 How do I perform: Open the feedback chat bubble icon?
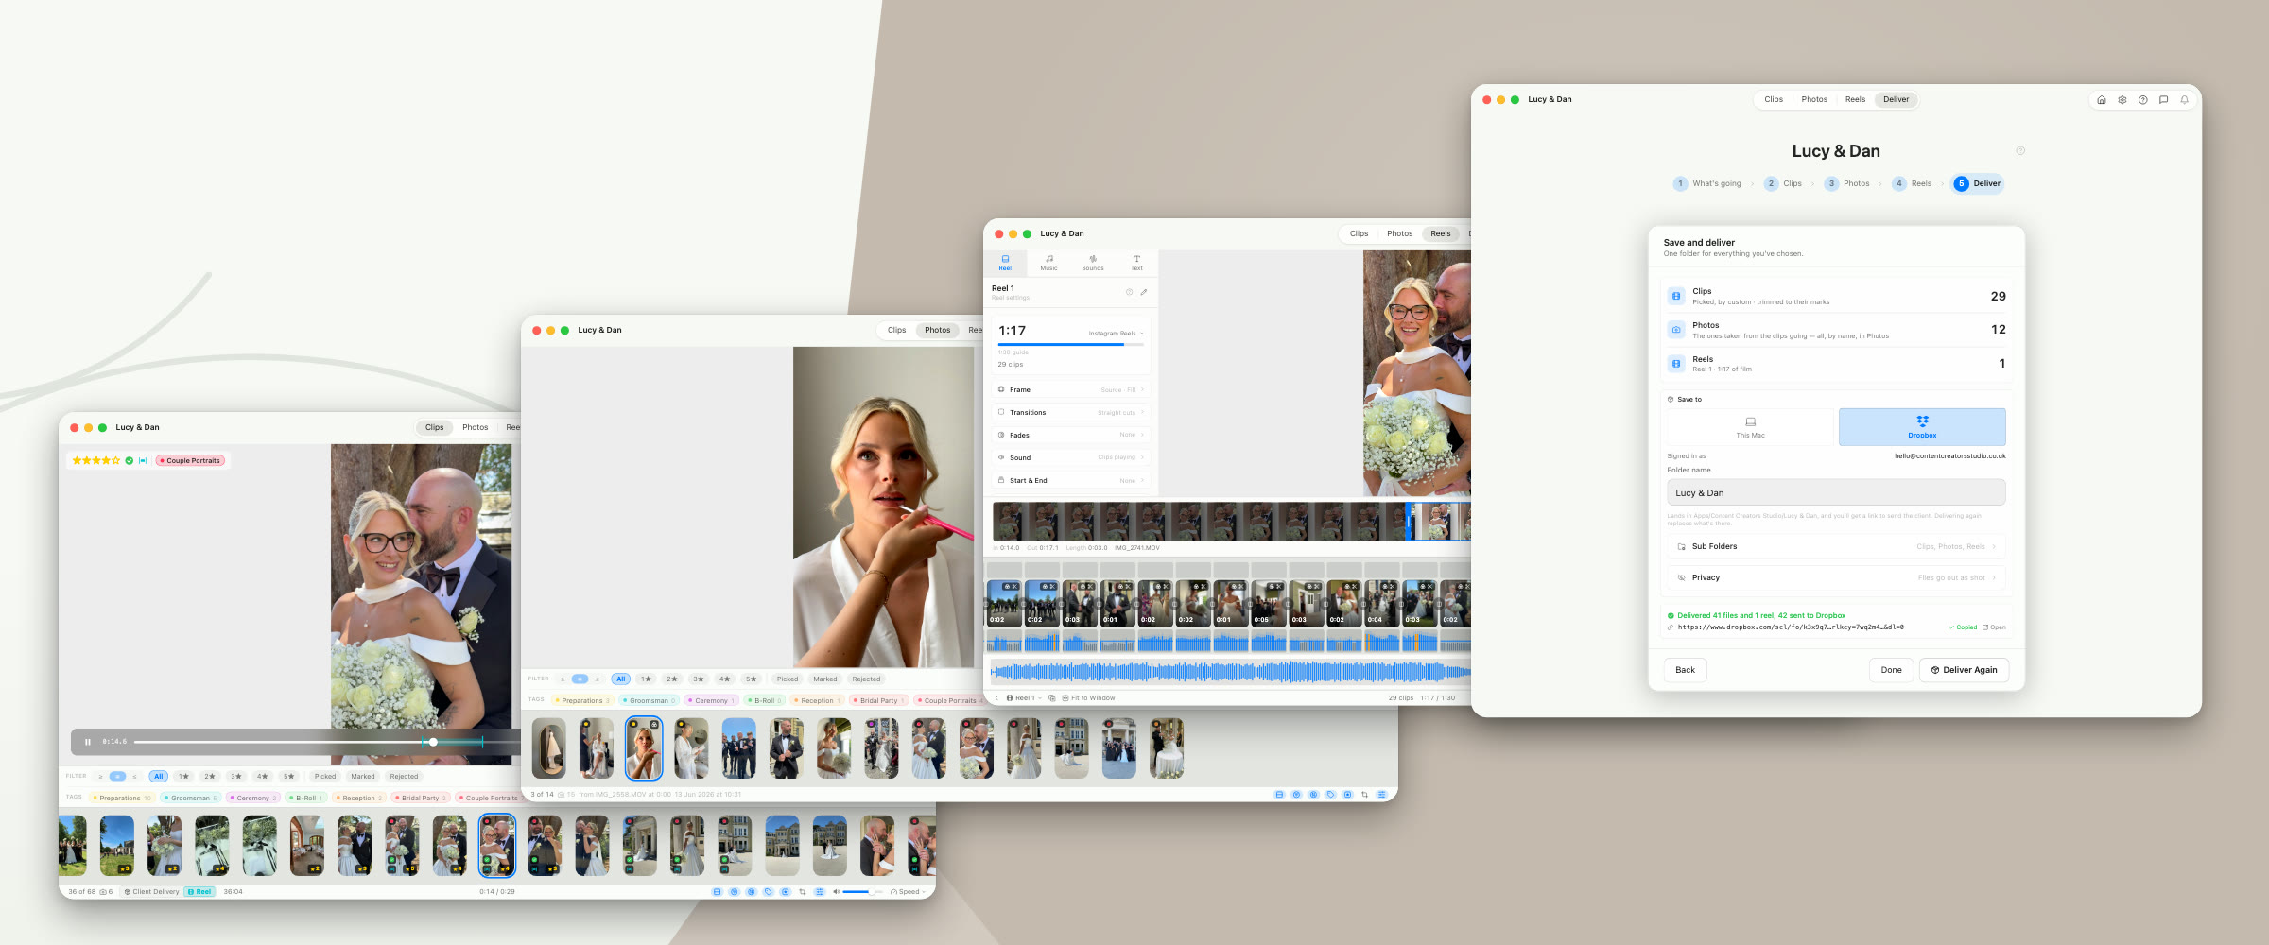tap(2164, 99)
